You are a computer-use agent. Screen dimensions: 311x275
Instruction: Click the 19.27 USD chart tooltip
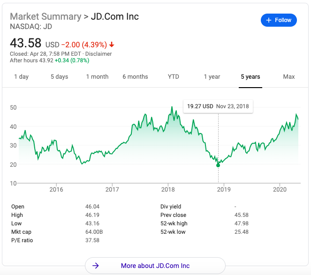[218, 106]
